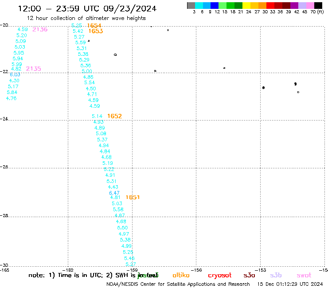Click the -24 latitude axis label

(4, 119)
